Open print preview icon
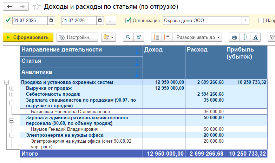 tap(255, 37)
